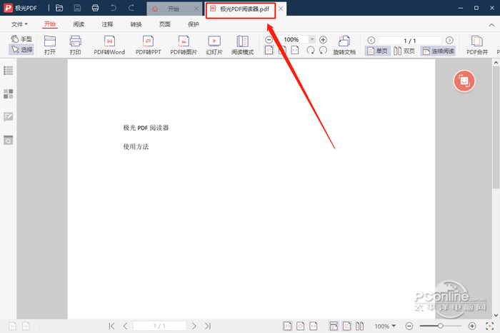Open outline/bookmarks sidebar panel
Screen dimensions: 500x333
pos(9,71)
